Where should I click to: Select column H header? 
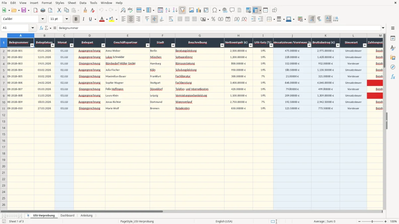coord(238,35)
